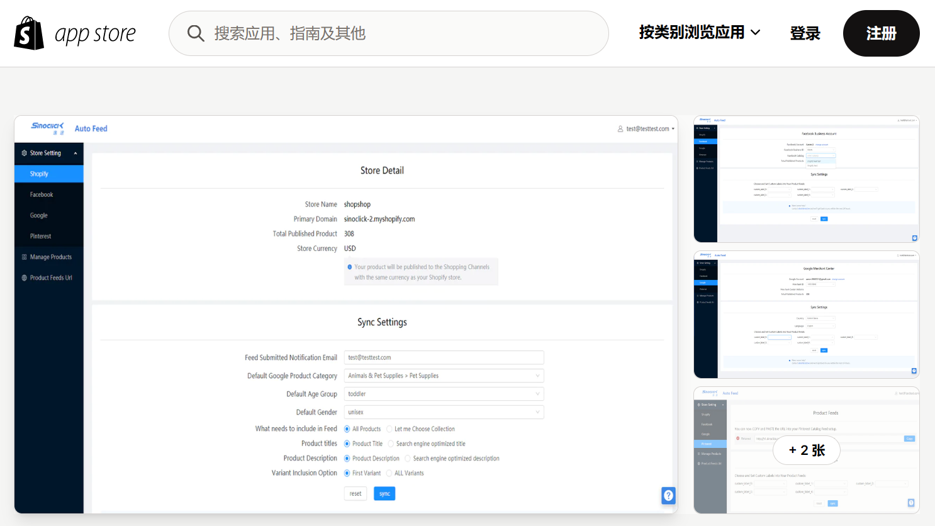The height and width of the screenshot is (526, 935).
Task: Click the 308 total published product value
Action: click(x=349, y=233)
